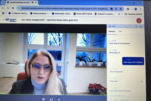151x101 pixels.
Task: Expand the tab search dropdown arrow
Action: [3, 2]
